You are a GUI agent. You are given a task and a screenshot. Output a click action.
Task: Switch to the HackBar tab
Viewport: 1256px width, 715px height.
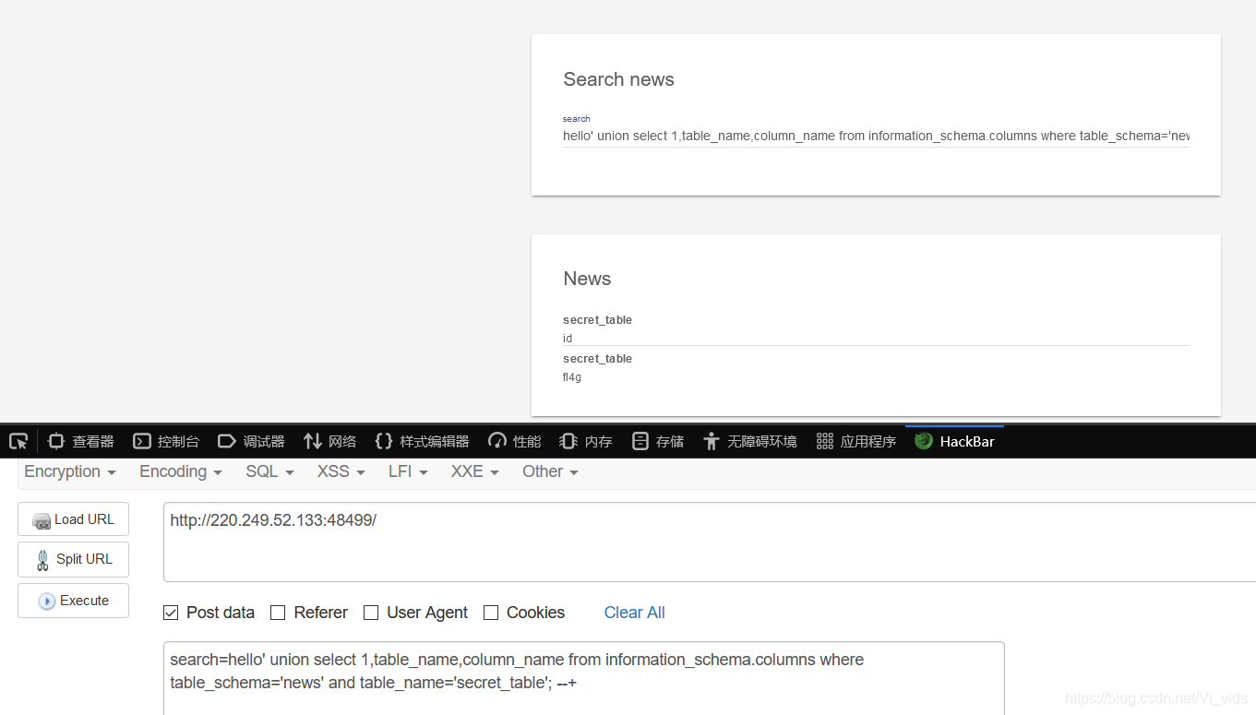(x=954, y=441)
